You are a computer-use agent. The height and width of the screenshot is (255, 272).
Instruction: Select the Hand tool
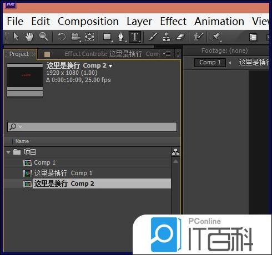[29, 37]
